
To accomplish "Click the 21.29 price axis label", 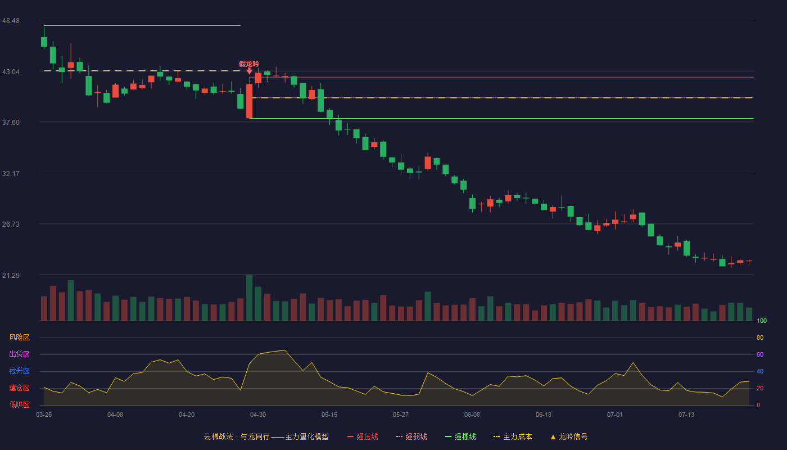I will [11, 276].
